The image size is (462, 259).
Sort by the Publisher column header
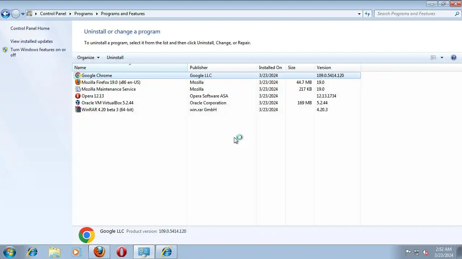point(222,68)
